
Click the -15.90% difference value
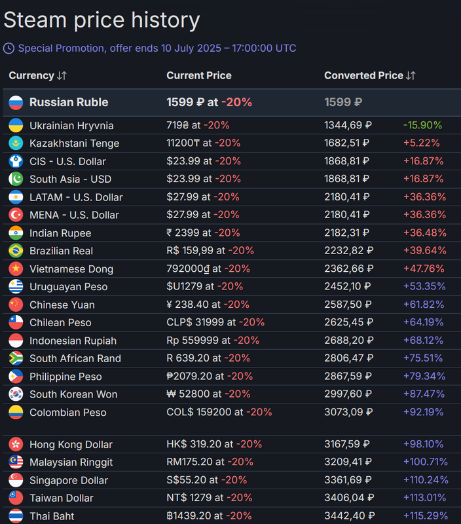click(422, 125)
